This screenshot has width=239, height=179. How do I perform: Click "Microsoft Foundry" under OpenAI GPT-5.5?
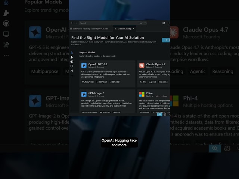96,67
